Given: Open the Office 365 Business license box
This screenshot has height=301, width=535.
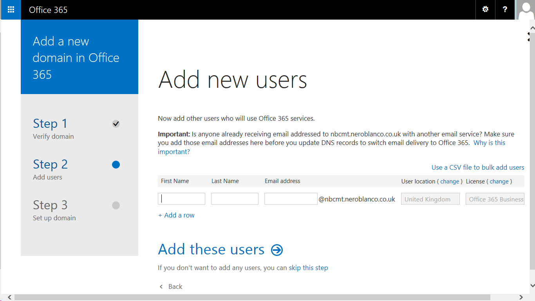Looking at the screenshot, I should coord(495,199).
